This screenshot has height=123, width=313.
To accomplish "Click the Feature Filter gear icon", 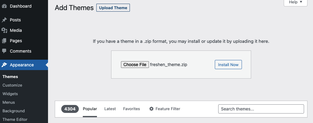I will [x=151, y=109].
